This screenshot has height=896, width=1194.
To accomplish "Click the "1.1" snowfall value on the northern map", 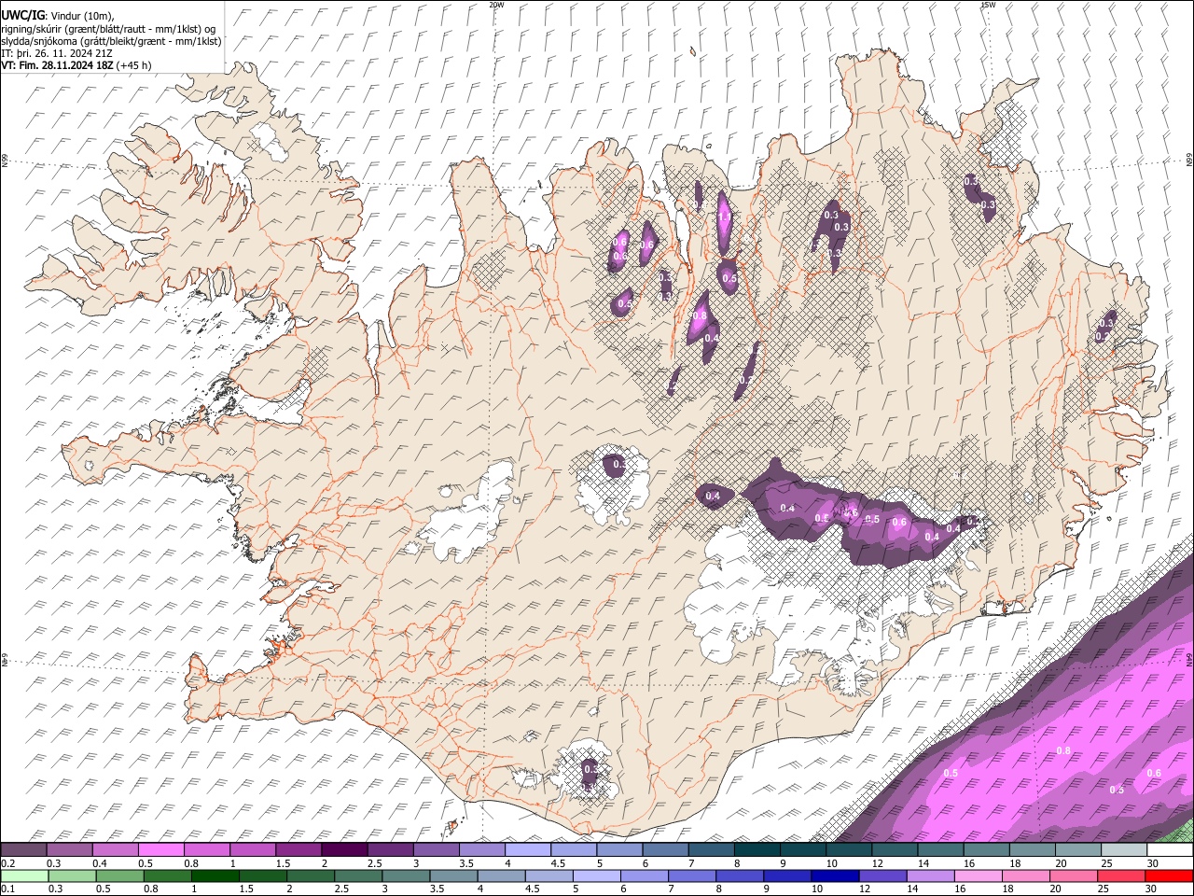I will (x=724, y=217).
